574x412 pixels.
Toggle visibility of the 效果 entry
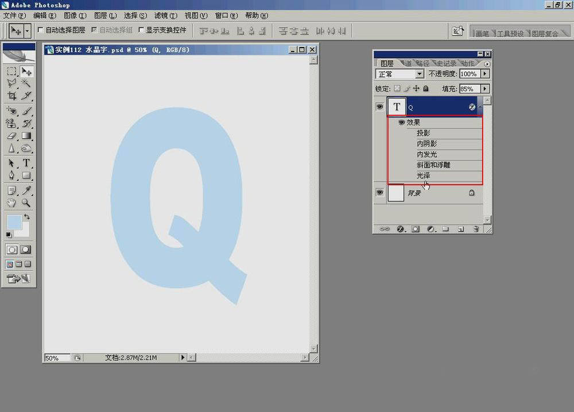tap(401, 122)
